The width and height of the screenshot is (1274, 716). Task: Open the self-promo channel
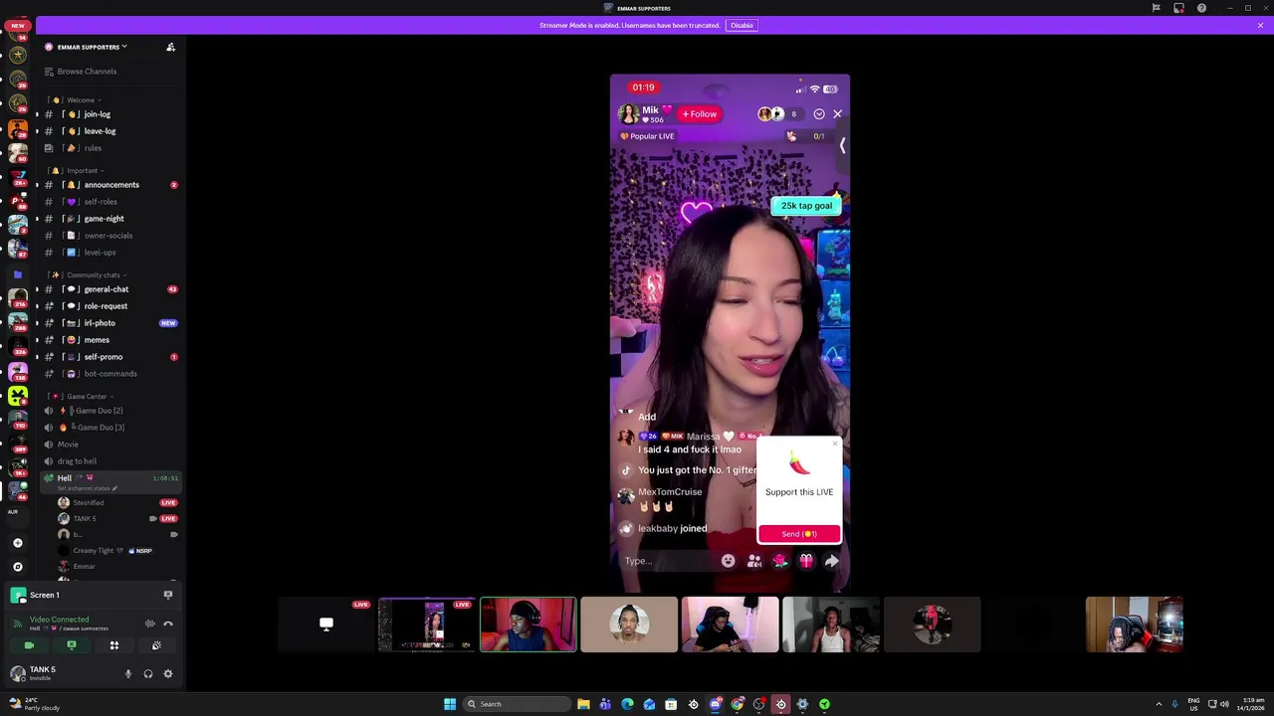(109, 357)
